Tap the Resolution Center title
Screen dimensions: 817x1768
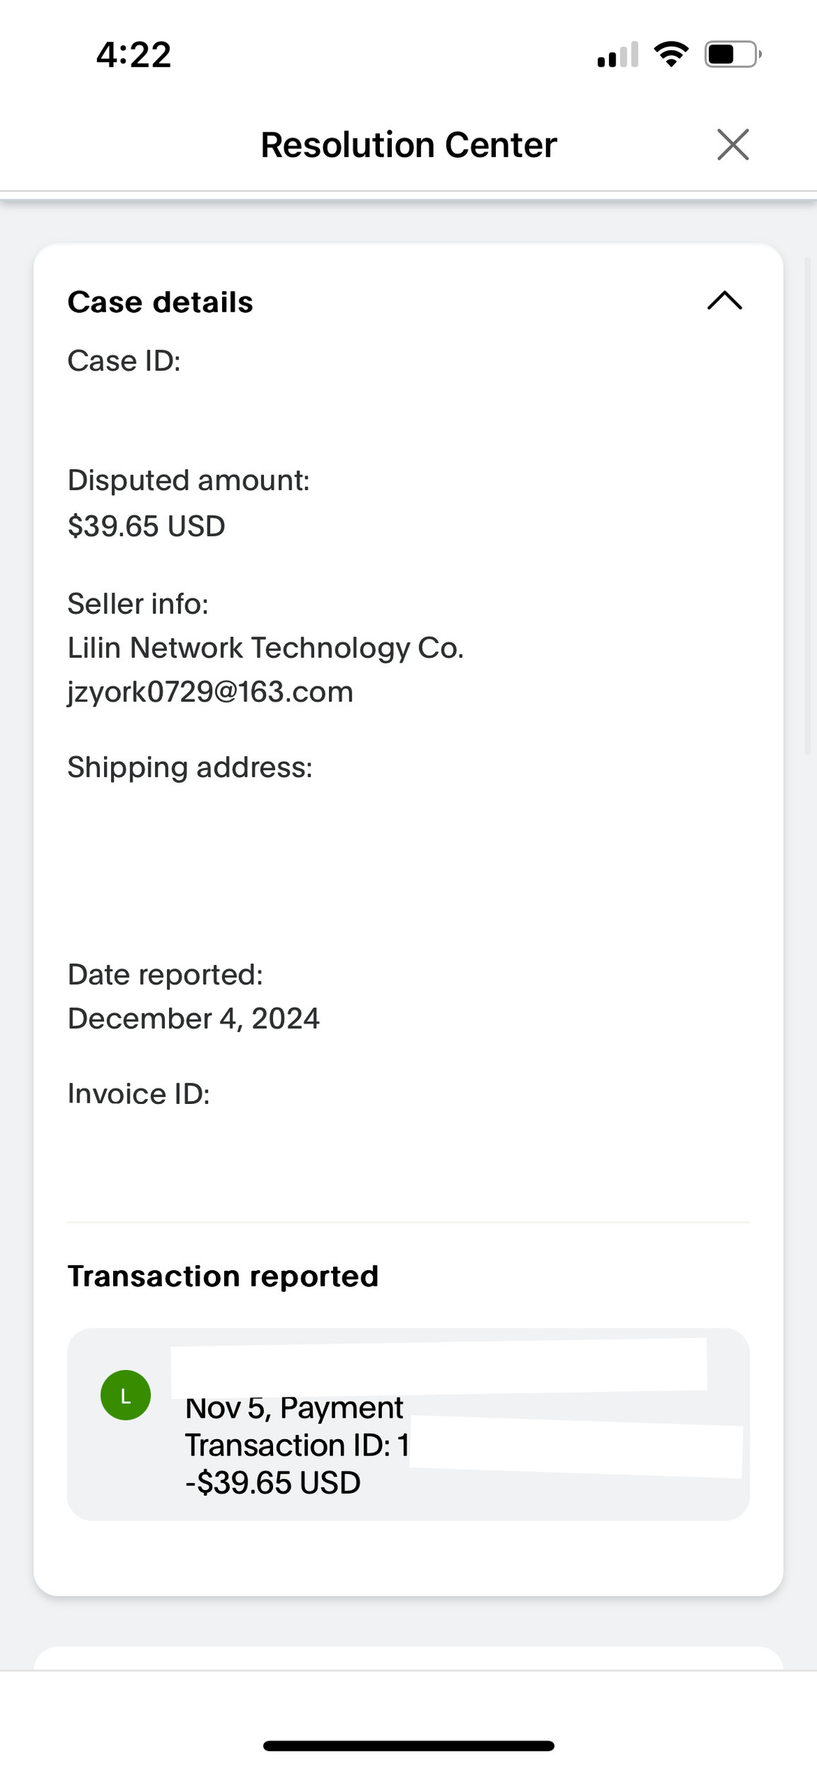408,145
